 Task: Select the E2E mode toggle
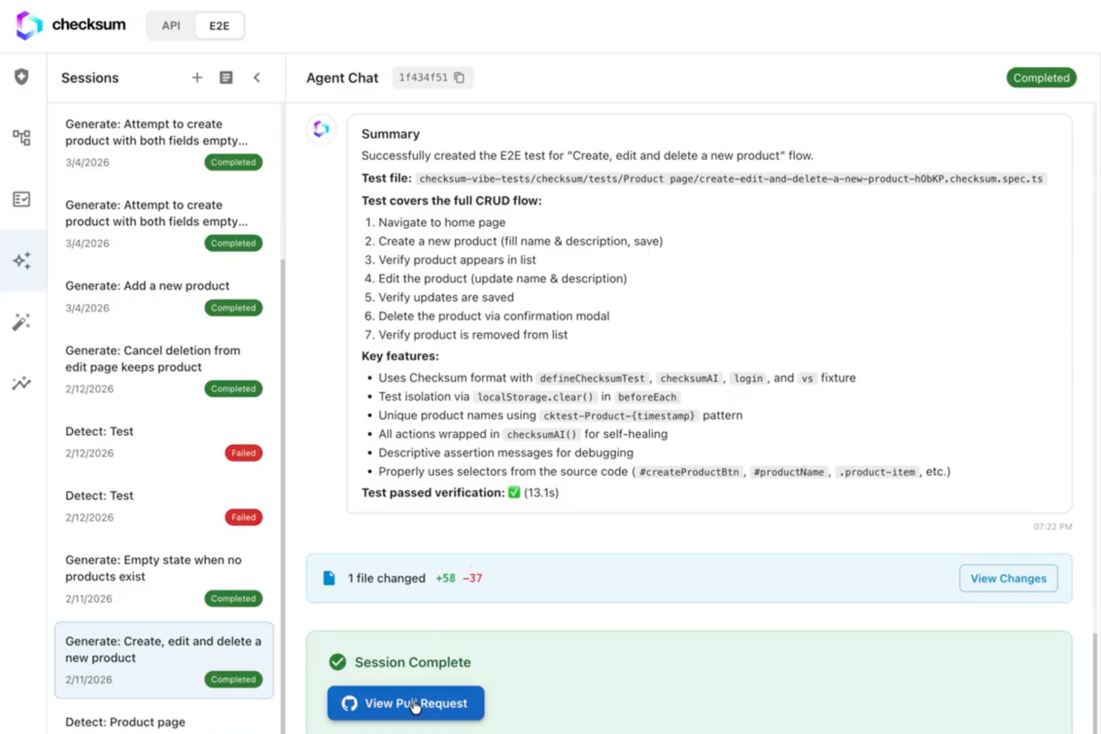219,25
